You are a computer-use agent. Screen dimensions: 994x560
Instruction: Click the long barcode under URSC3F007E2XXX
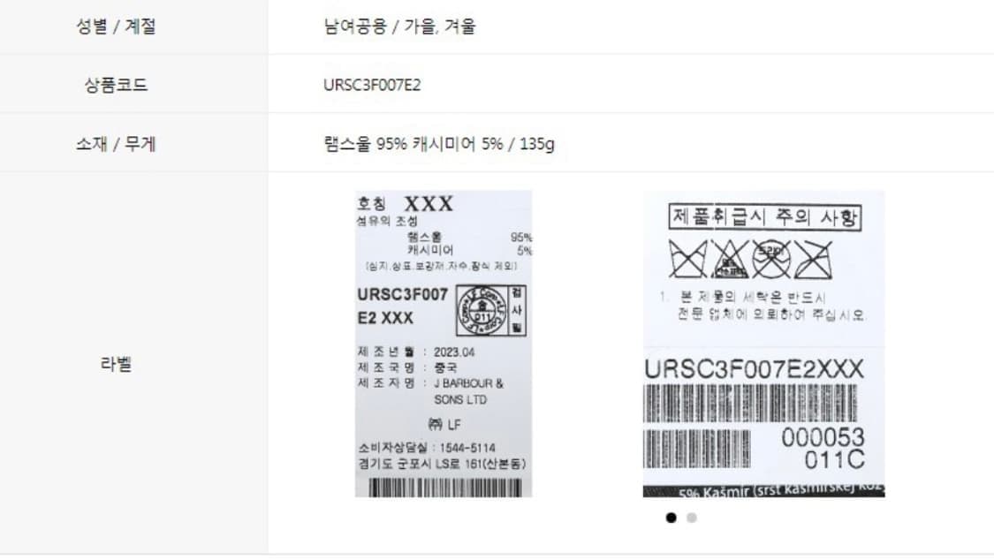pos(750,404)
